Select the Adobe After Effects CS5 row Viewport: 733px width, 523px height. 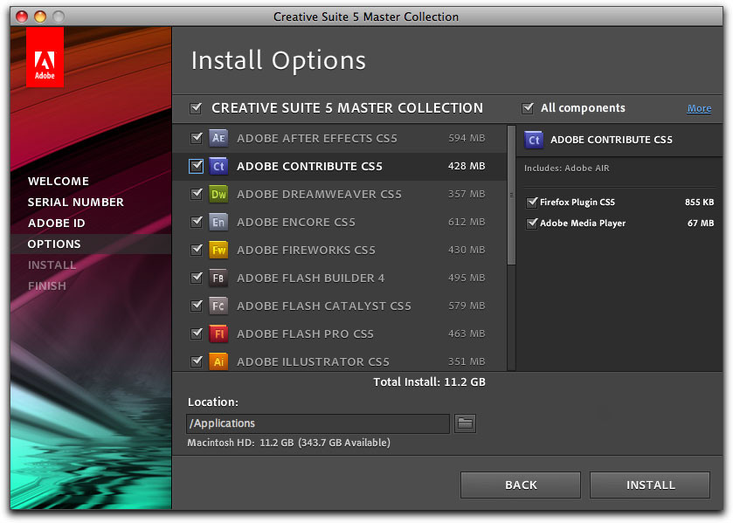pyautogui.click(x=340, y=138)
